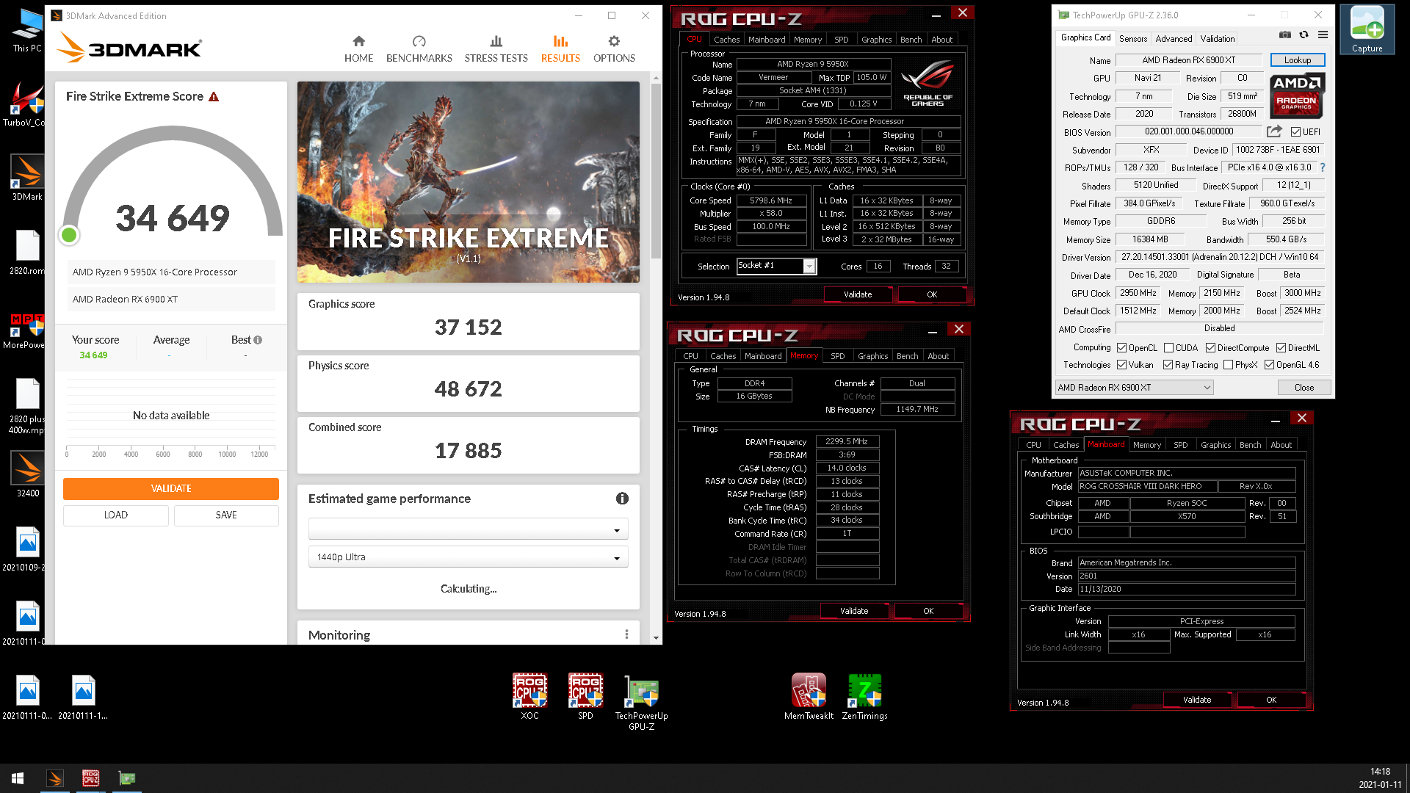Click the orange VALIDATE button in 3DMark
This screenshot has height=793, width=1410.
click(x=171, y=488)
